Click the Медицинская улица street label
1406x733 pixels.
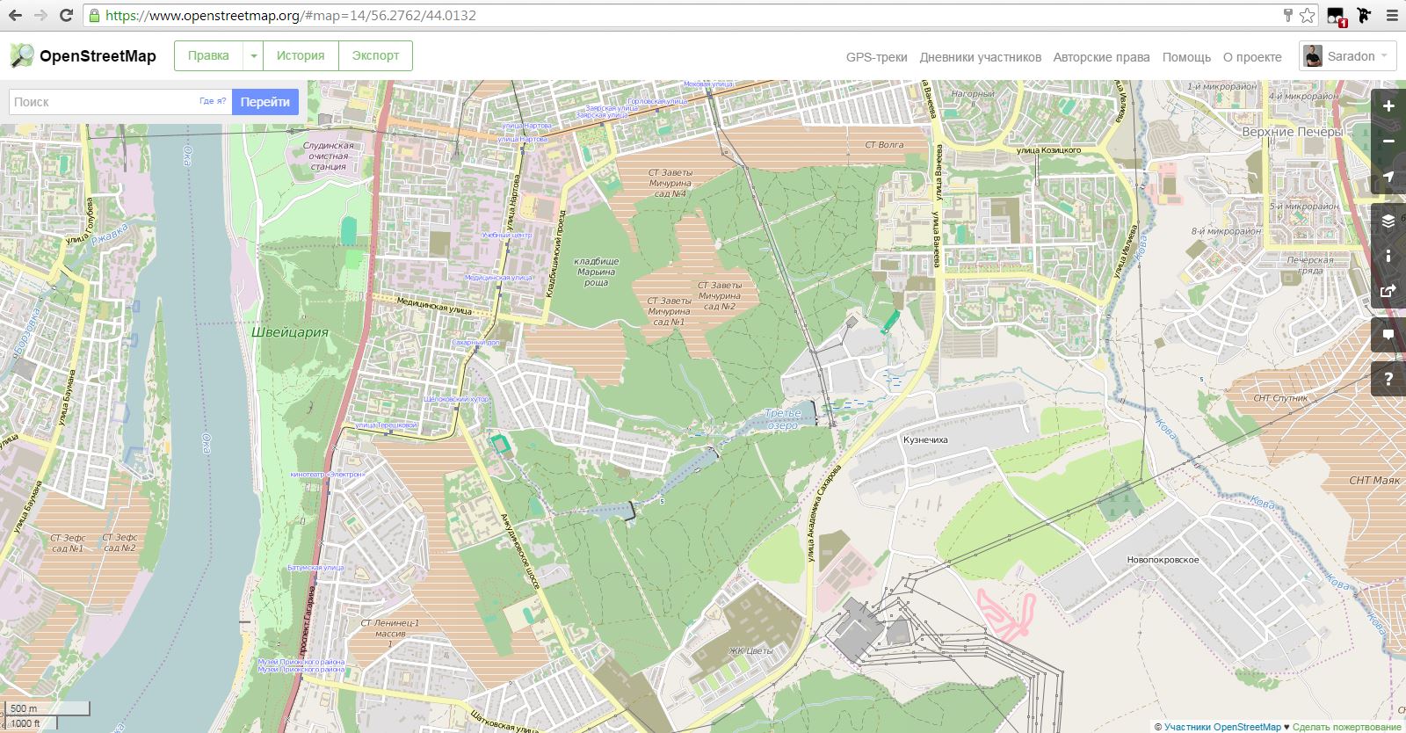pyautogui.click(x=433, y=305)
